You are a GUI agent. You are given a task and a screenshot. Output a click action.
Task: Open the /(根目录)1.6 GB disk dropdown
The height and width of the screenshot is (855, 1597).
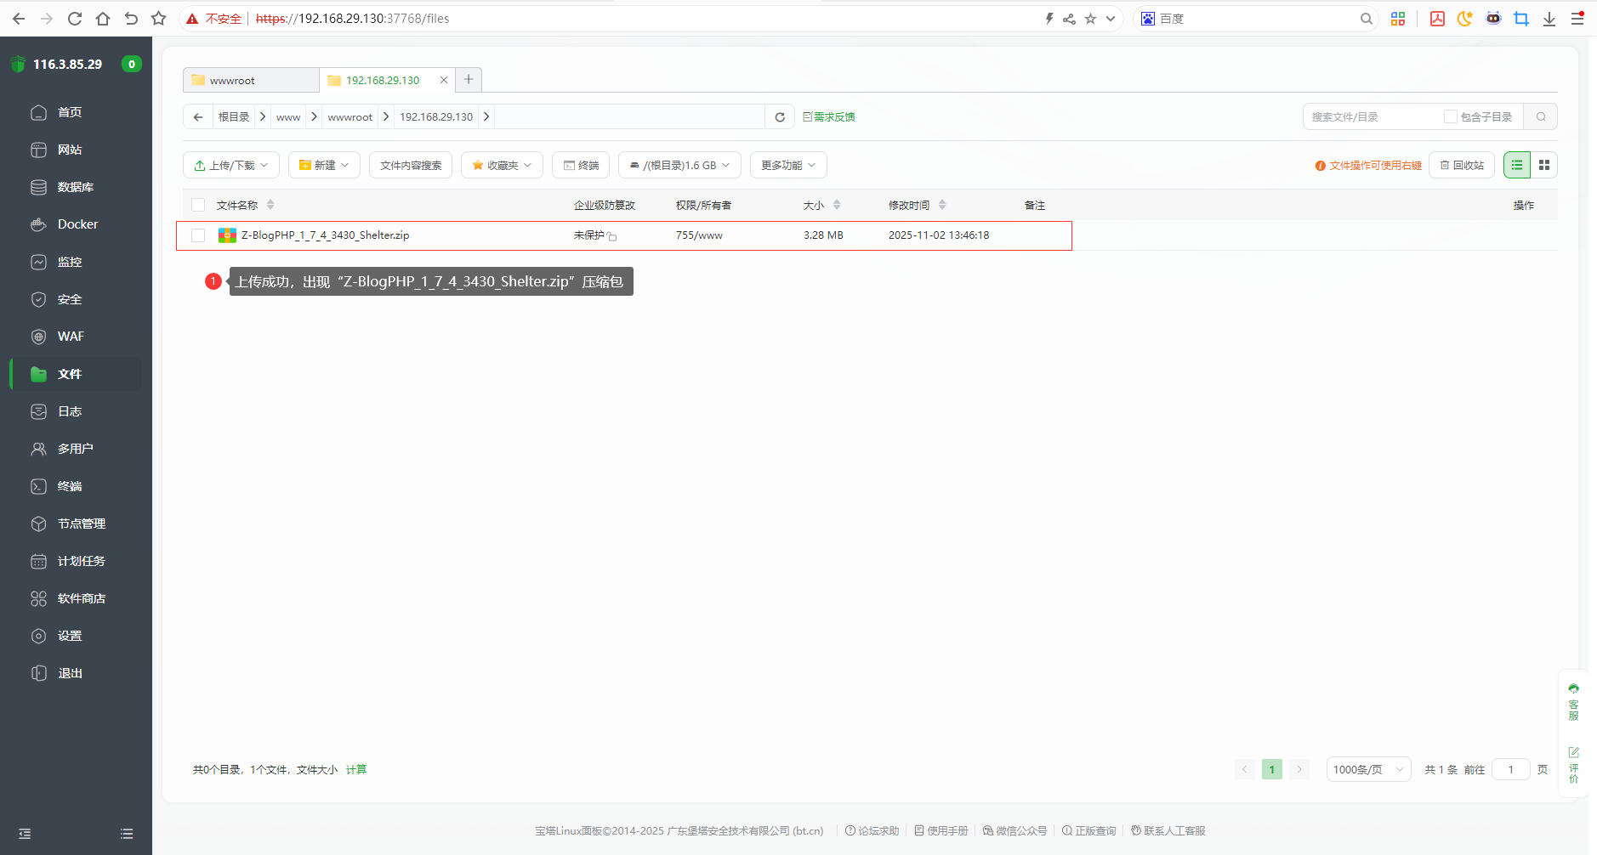point(679,165)
